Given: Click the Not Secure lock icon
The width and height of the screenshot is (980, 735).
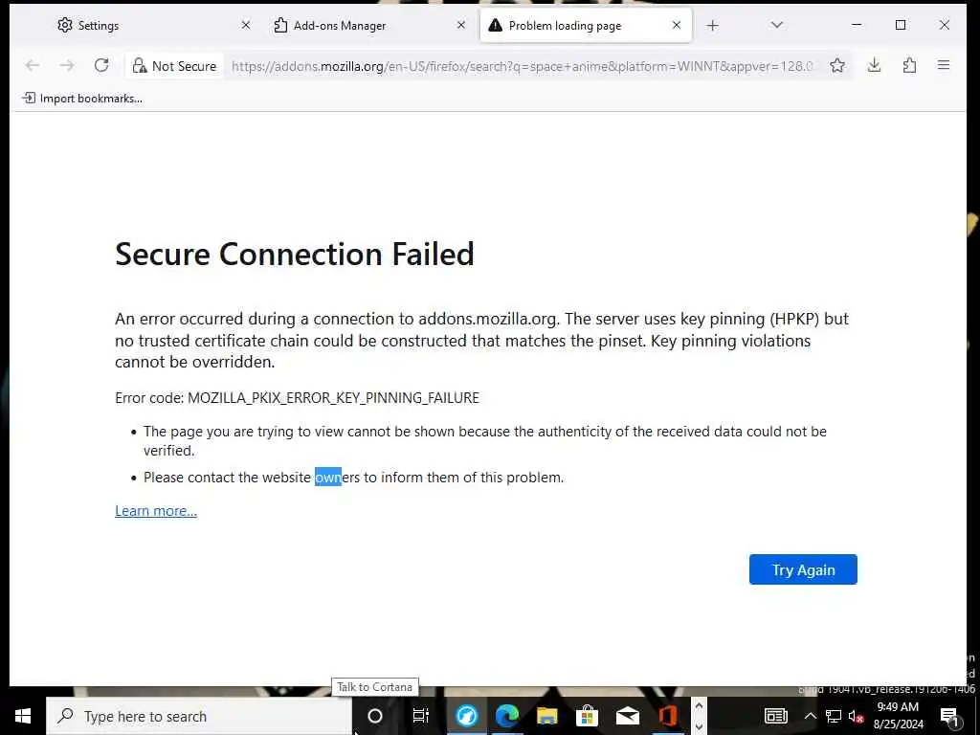Looking at the screenshot, I should point(140,66).
